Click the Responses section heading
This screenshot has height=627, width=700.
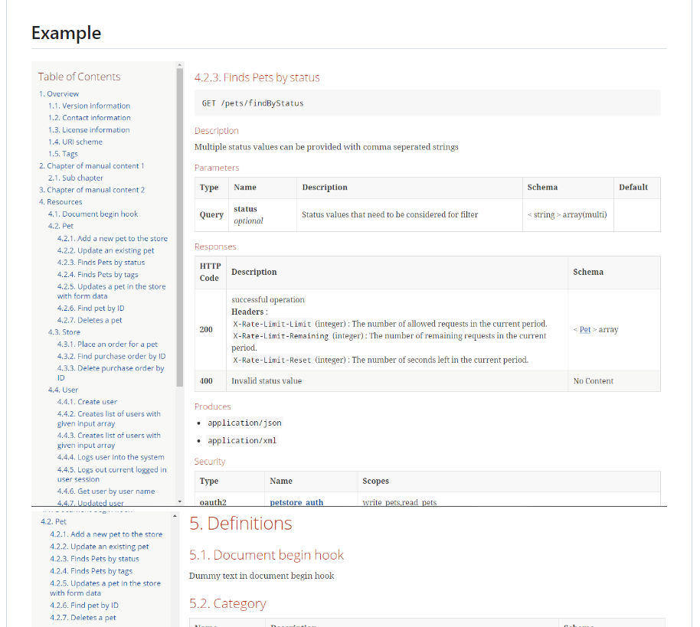(215, 247)
